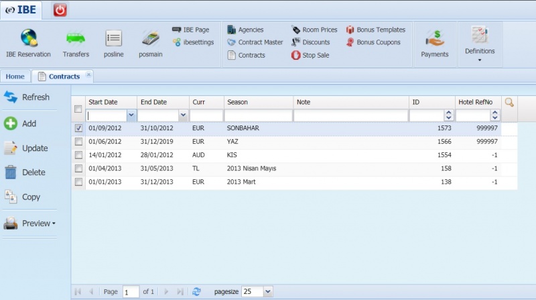536x300 pixels.
Task: Click the Hotel RefNo filter spinner arrows
Action: click(495, 115)
